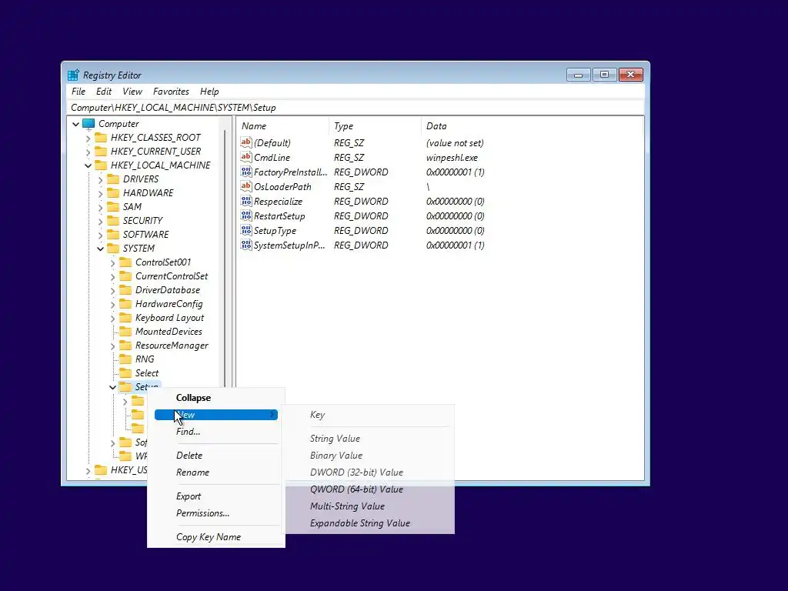The image size is (788, 591).
Task: Click the Registry Editor app icon in title bar
Action: click(x=73, y=75)
